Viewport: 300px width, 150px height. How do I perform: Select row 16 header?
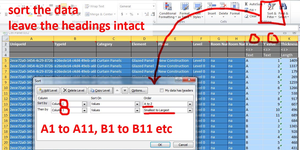pyautogui.click(x=5, y=121)
